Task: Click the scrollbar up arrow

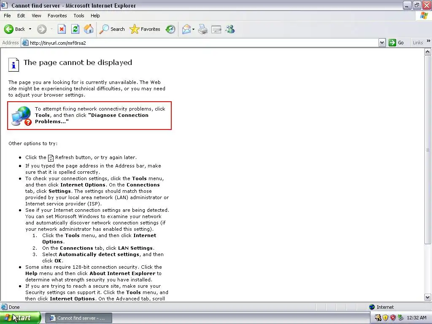Action: pos(428,52)
